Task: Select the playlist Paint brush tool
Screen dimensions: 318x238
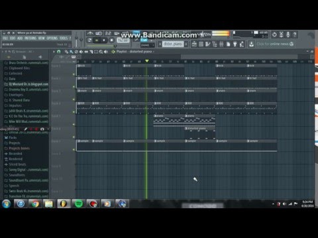Action: [x=71, y=52]
